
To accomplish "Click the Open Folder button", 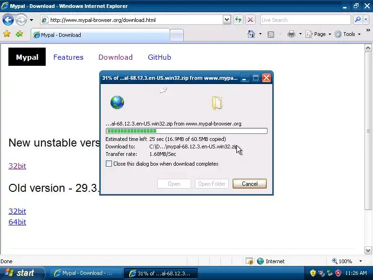I will pyautogui.click(x=212, y=184).
